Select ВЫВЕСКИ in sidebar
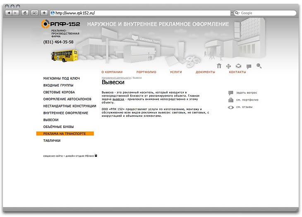Viewport: 302px width, 217px height. [51, 120]
